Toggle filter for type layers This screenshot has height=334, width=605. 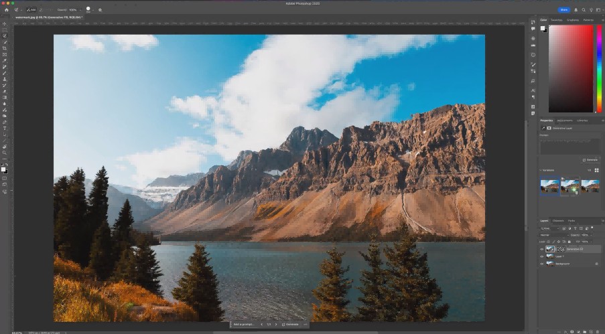pyautogui.click(x=576, y=228)
